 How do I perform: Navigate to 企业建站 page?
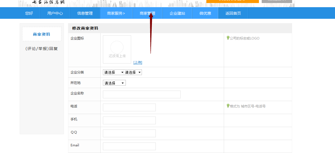(177, 13)
